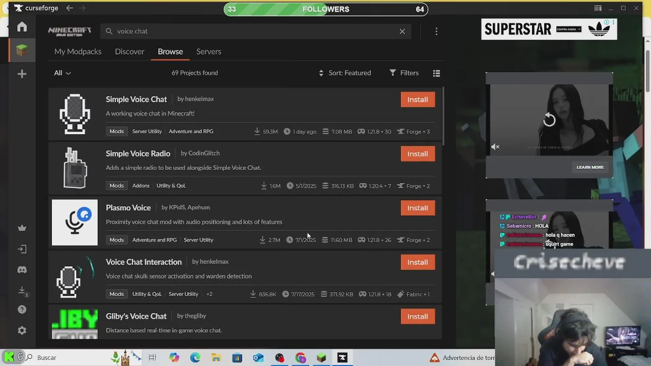Click LEARN MORE on the video ad
This screenshot has width=651, height=366.
pos(590,167)
